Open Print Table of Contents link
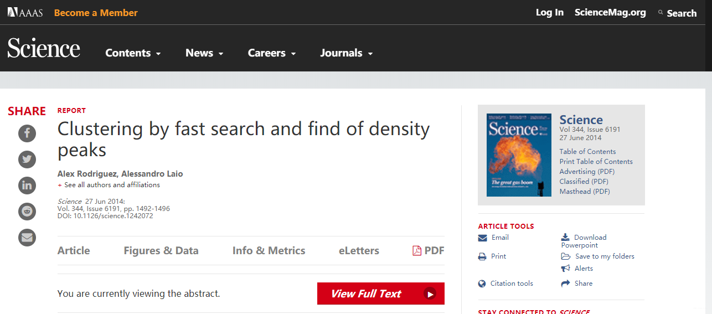Screen dimensions: 712x314 (x=596, y=162)
